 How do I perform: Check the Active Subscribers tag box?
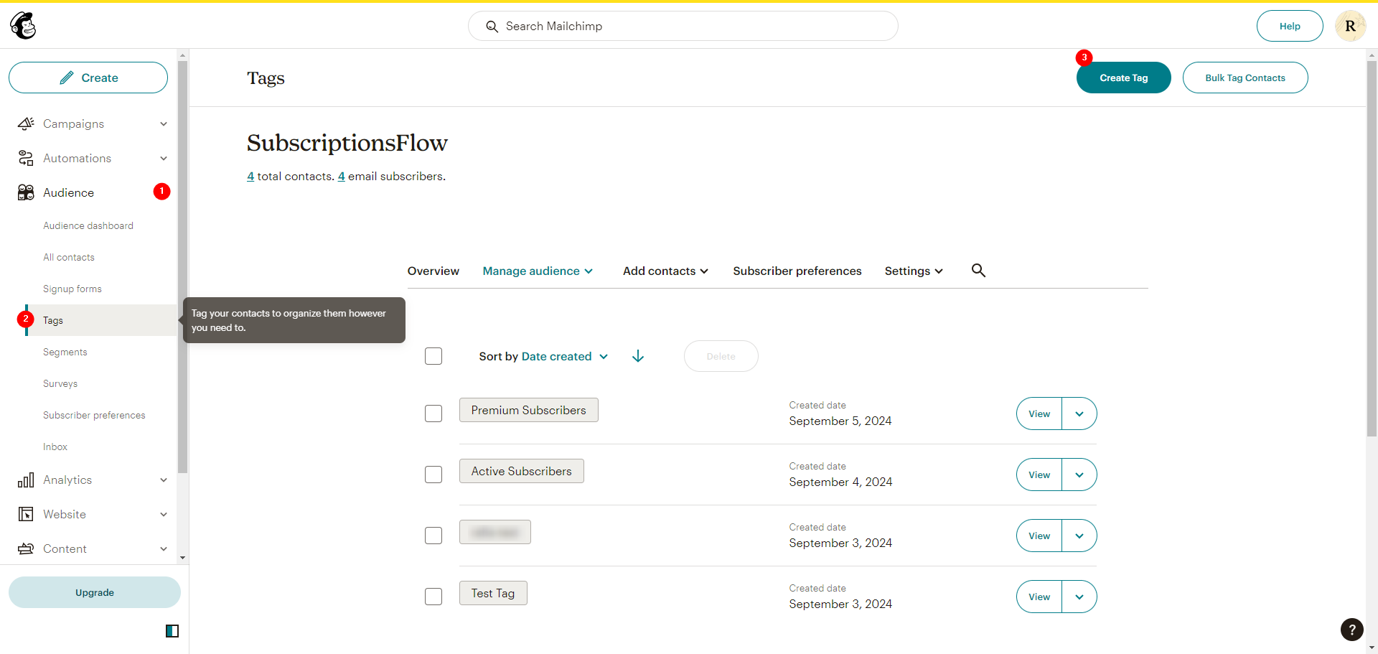[x=433, y=475]
